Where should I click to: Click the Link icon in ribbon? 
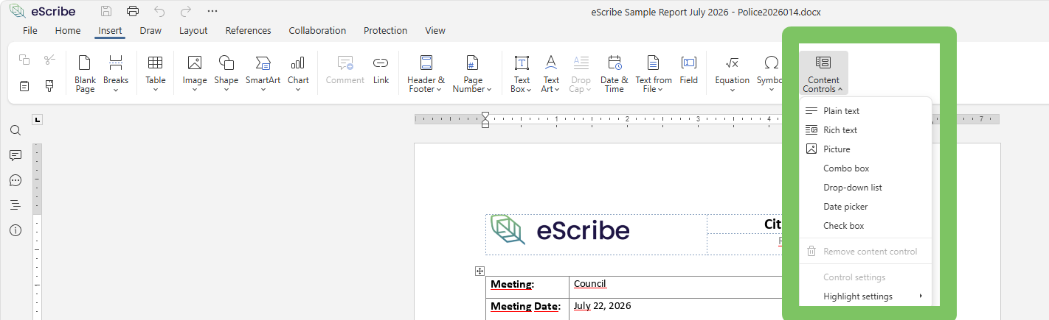(x=381, y=70)
